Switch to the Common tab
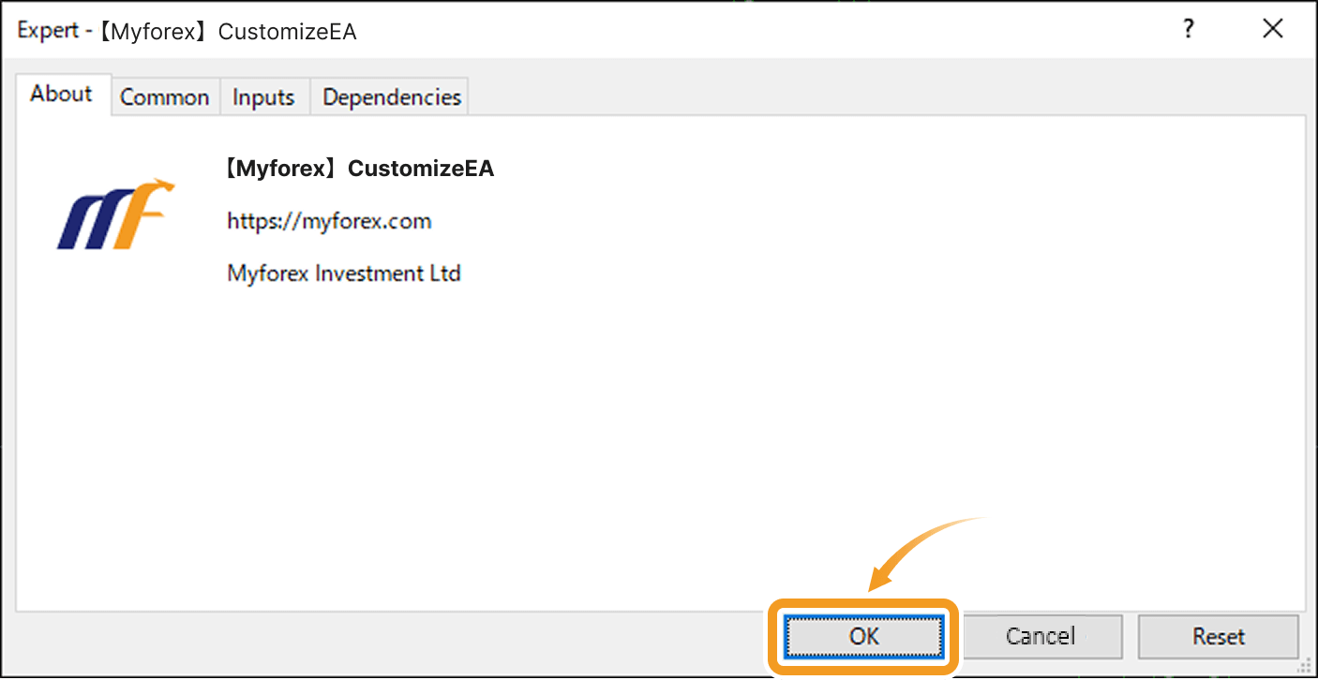 click(x=165, y=97)
